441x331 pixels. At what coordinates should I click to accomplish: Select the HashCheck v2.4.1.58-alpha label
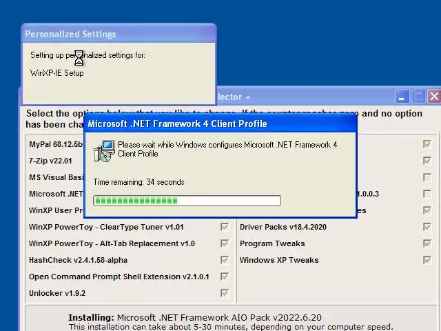tap(78, 260)
